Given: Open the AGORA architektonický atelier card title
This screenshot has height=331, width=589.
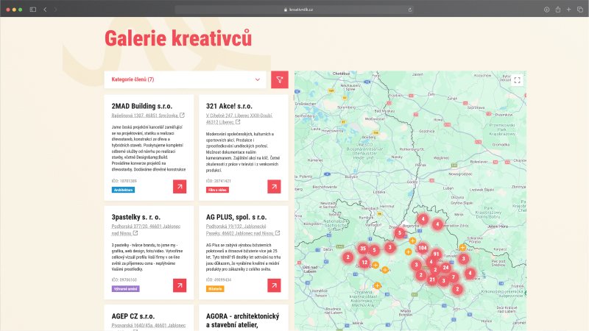Looking at the screenshot, I should pyautogui.click(x=243, y=321).
